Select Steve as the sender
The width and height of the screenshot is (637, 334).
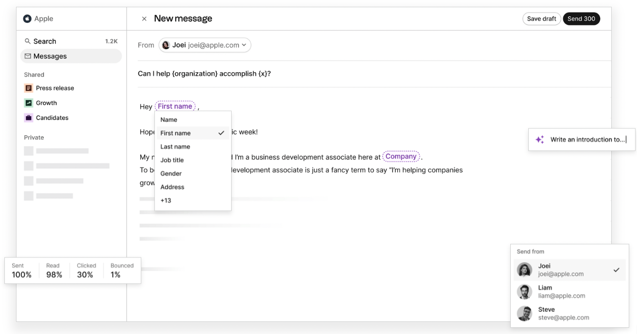(570, 314)
